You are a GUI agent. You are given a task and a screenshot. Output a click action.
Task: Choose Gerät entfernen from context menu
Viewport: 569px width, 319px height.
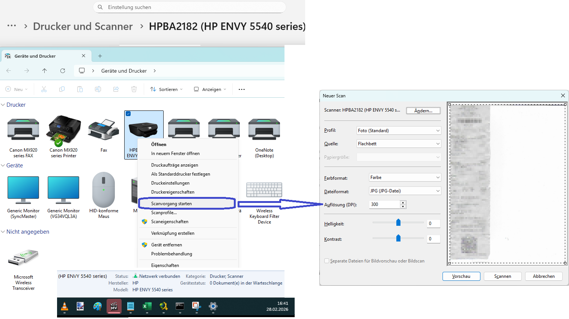(x=188, y=245)
